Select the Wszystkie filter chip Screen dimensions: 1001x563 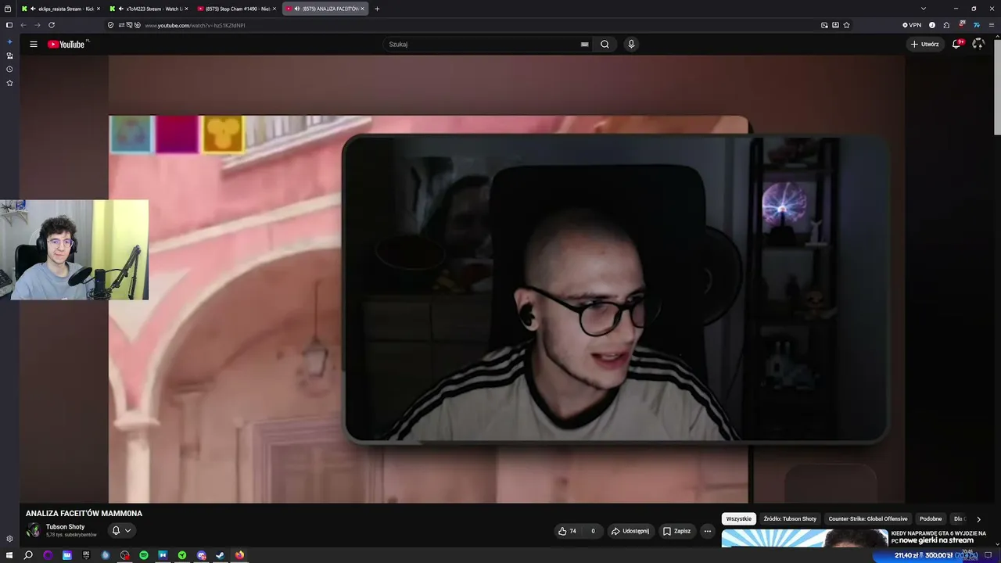tap(738, 519)
